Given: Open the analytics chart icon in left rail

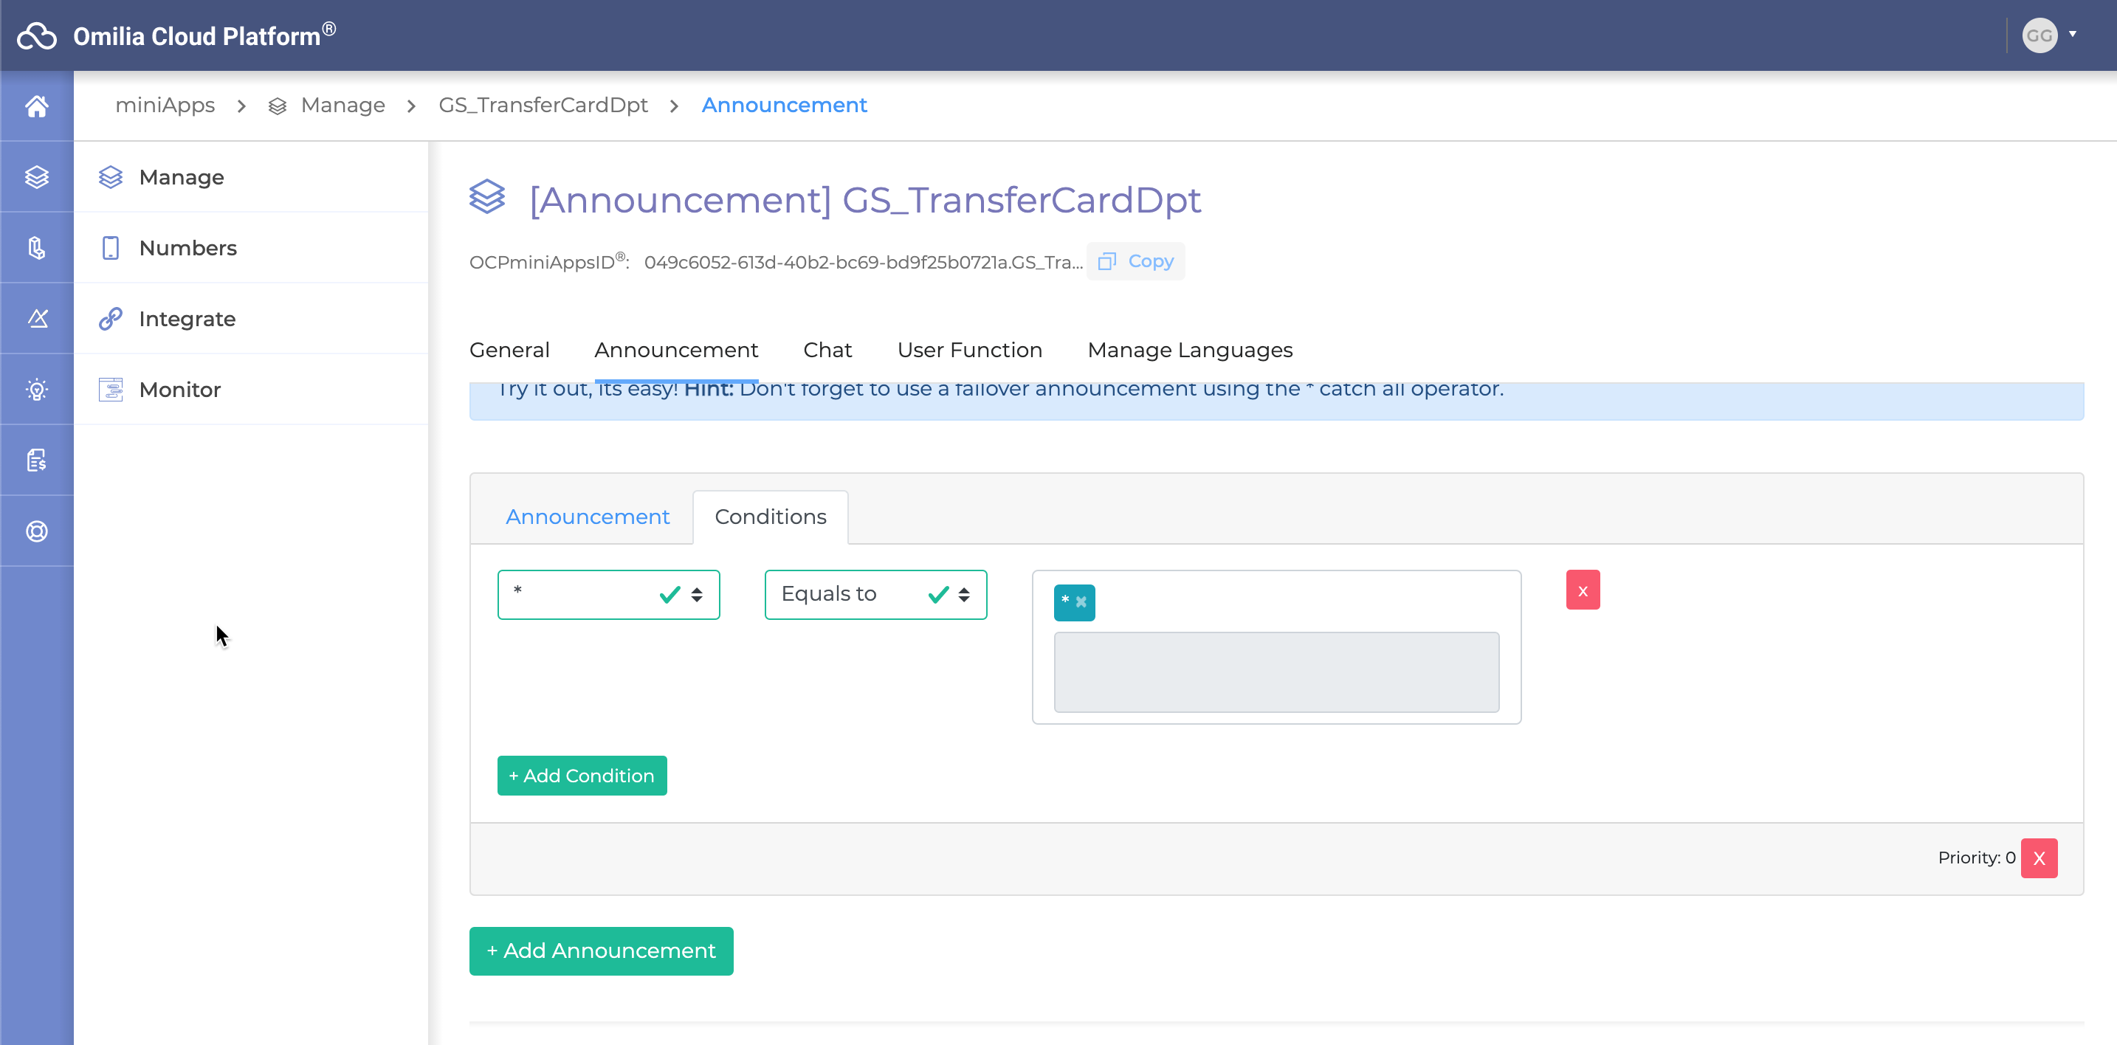Looking at the screenshot, I should (x=37, y=318).
